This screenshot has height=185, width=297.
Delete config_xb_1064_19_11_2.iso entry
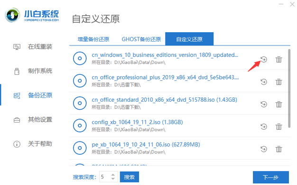278,127
